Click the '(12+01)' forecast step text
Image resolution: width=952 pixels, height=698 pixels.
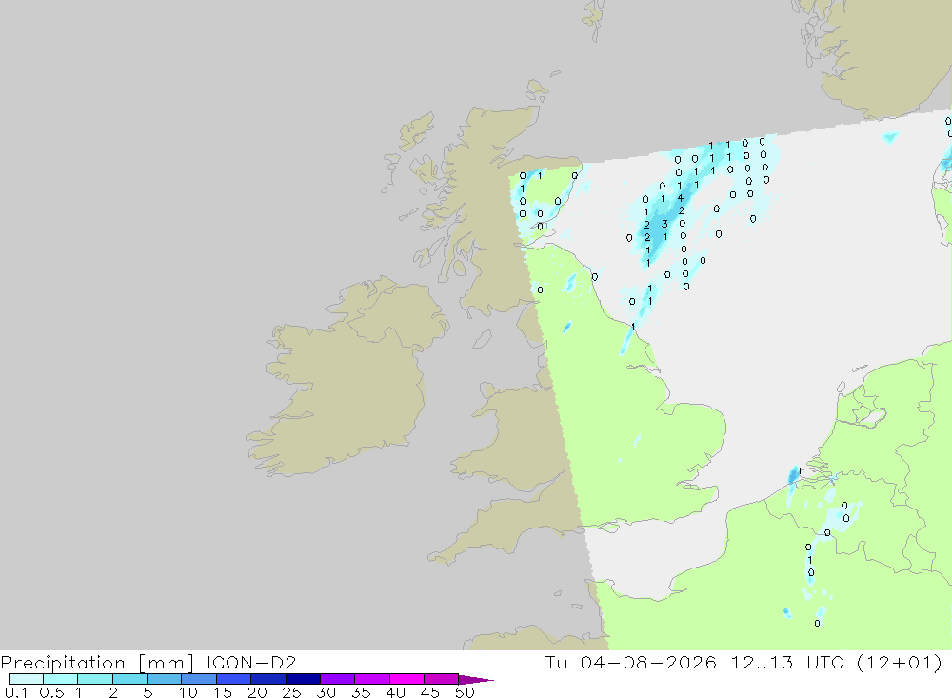click(x=900, y=662)
